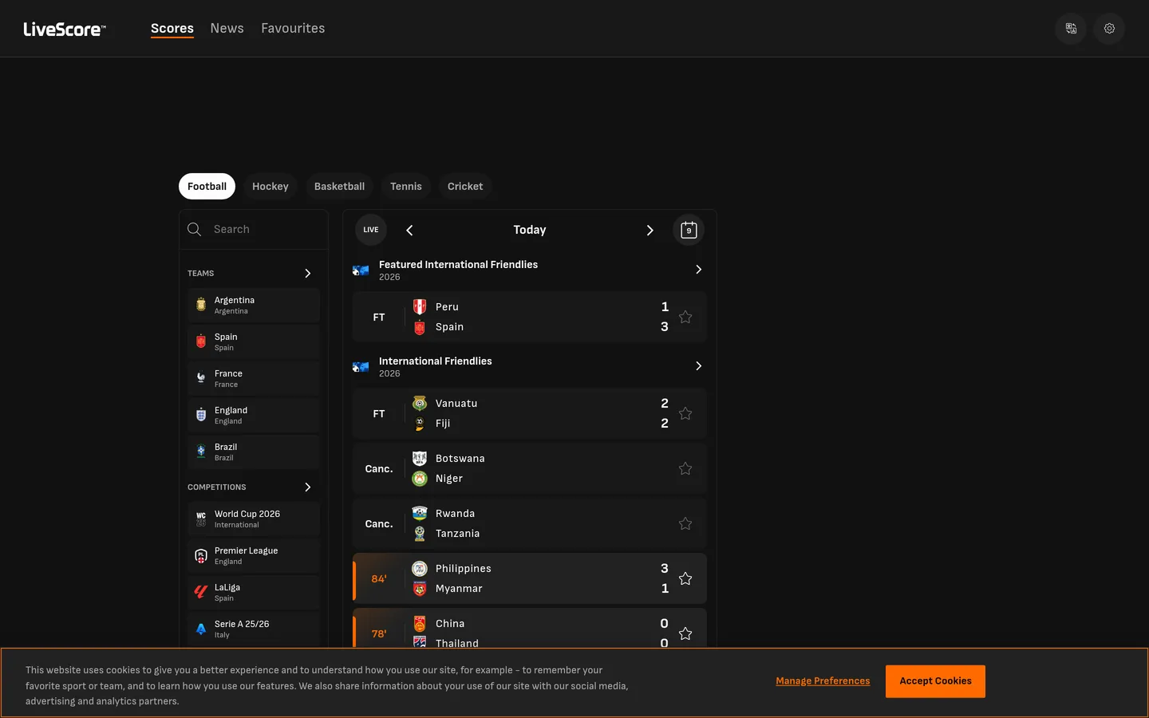The width and height of the screenshot is (1149, 718).
Task: Click the Spain team crest in Teams
Action: point(201,341)
